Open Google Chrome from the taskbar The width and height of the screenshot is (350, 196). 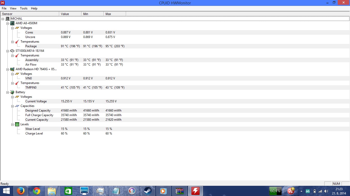pyautogui.click(x=36, y=191)
